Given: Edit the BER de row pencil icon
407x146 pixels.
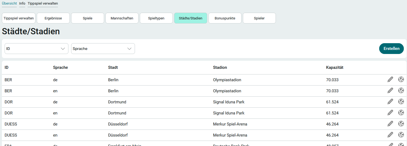Looking at the screenshot, I should coord(390,79).
